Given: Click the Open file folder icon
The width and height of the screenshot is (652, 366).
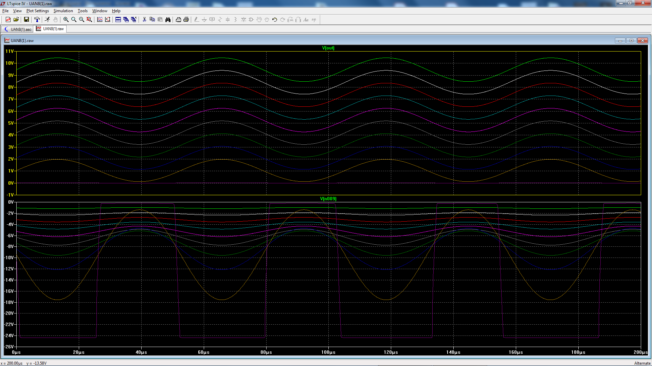Looking at the screenshot, I should [x=16, y=20].
